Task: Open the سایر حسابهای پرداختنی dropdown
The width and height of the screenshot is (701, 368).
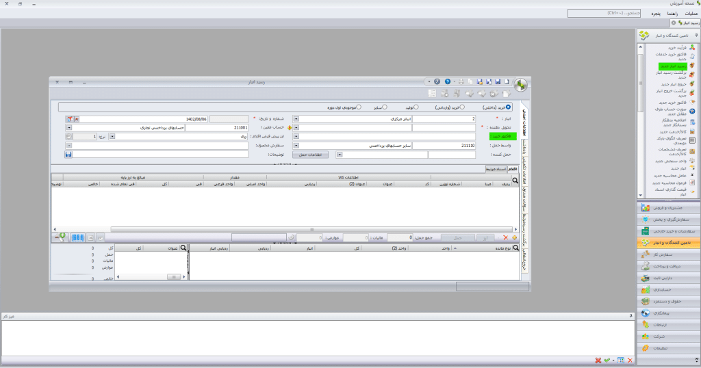Action: point(296,146)
